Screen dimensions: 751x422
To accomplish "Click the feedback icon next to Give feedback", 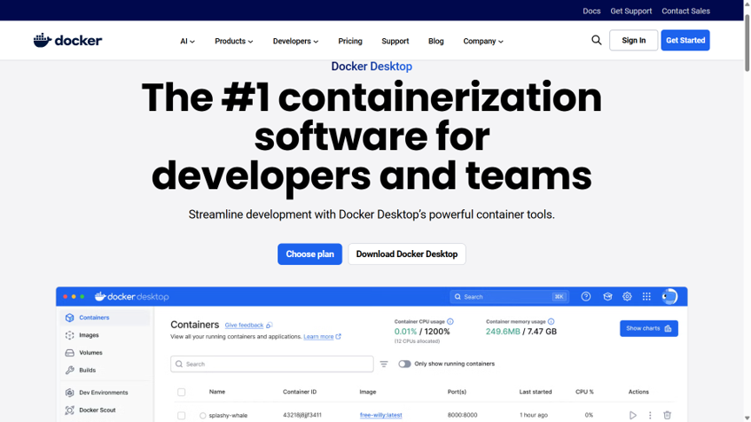I will [269, 326].
